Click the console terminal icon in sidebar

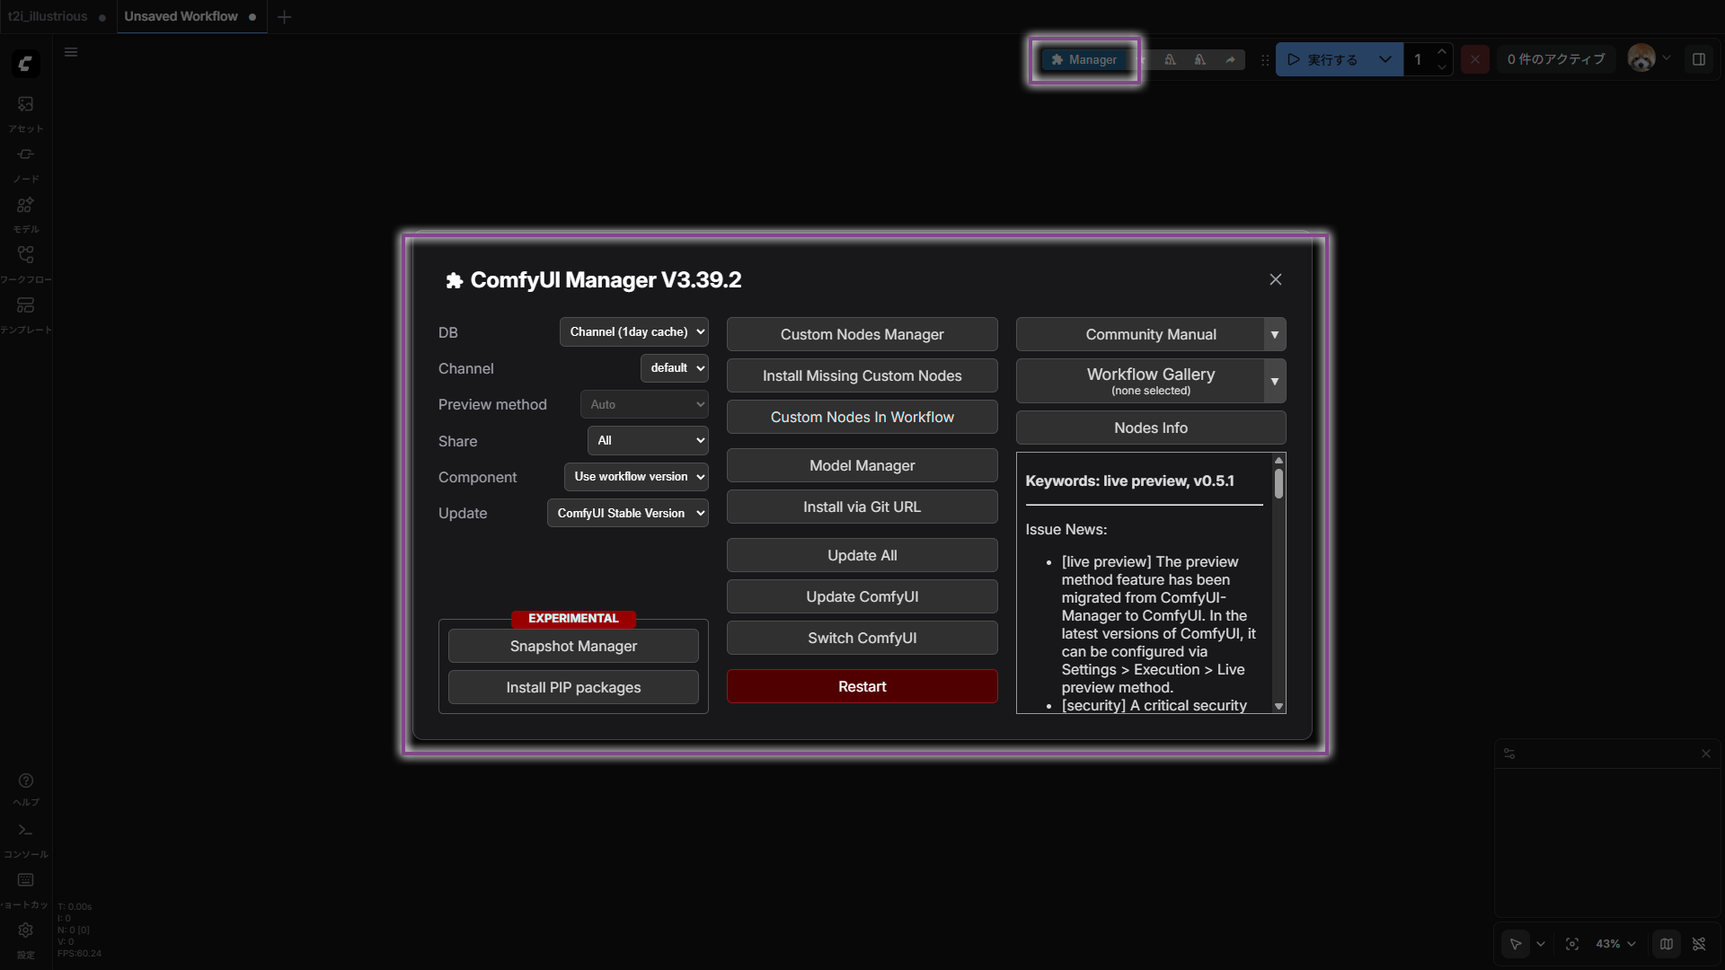tap(25, 831)
